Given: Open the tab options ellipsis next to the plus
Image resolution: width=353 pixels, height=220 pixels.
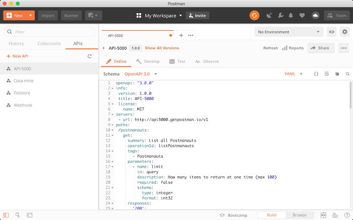Looking at the screenshot, I should click(191, 35).
